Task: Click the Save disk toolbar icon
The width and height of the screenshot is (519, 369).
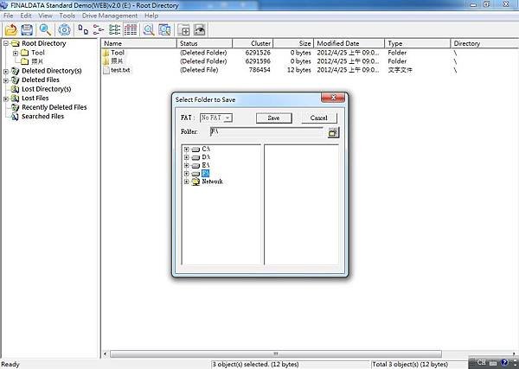Action: click(x=27, y=30)
